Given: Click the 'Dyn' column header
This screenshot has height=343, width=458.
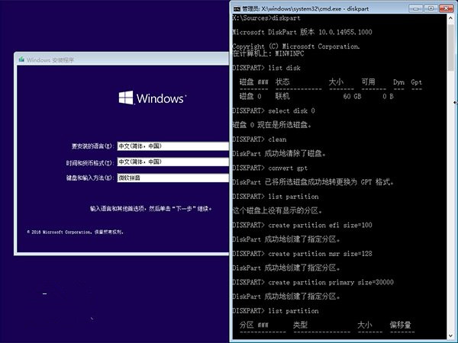Looking at the screenshot, I should coord(398,82).
